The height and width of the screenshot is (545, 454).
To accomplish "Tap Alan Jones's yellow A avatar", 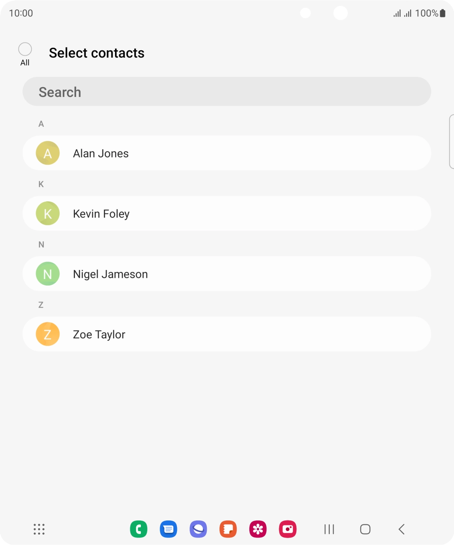I will click(48, 153).
